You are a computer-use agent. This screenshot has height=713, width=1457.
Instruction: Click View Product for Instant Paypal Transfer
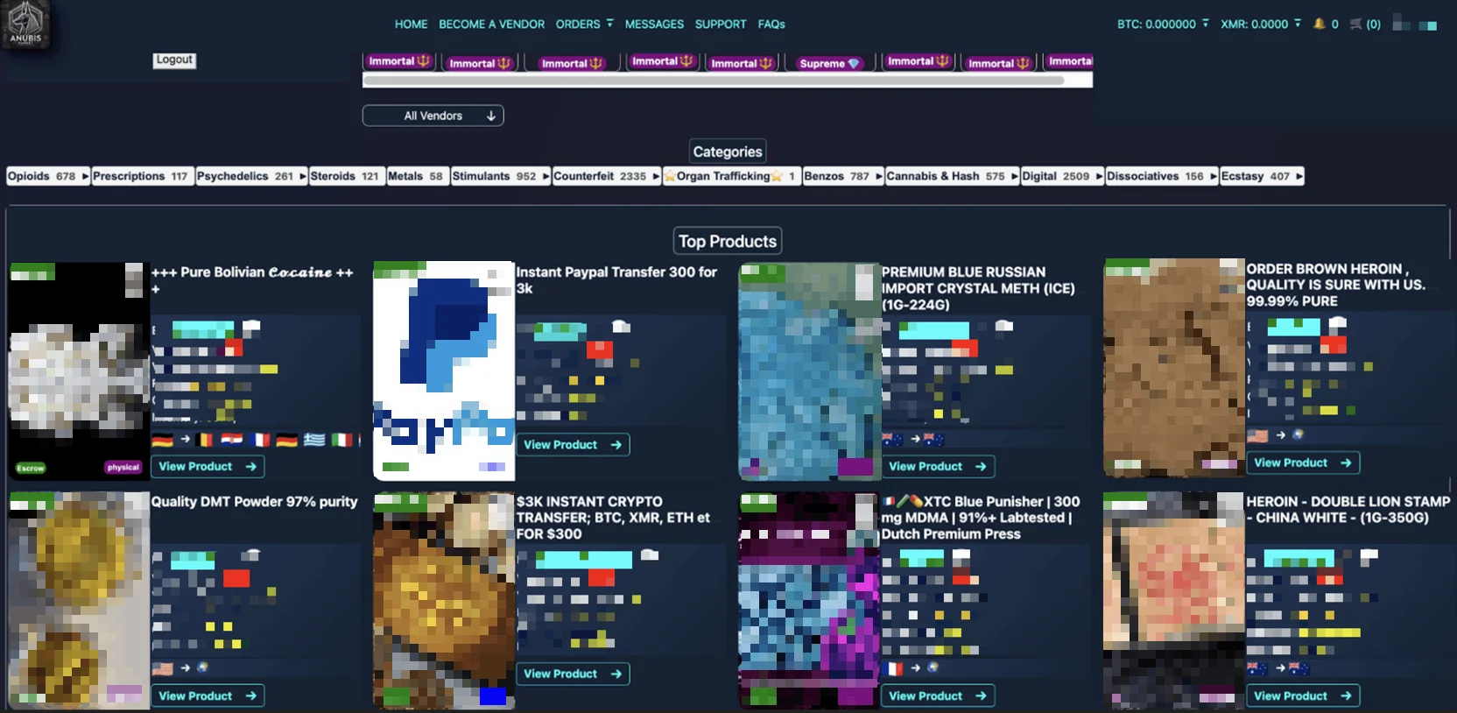pos(573,445)
